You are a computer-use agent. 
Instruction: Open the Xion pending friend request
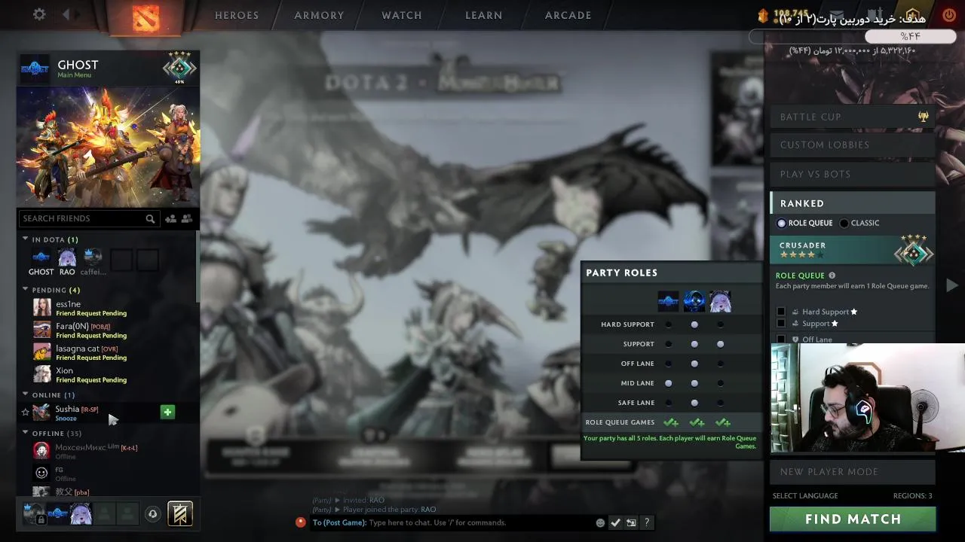(x=109, y=374)
